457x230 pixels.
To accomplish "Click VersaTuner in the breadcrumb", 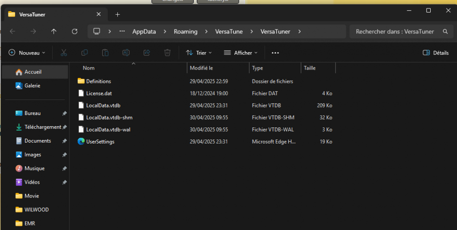I will [275, 32].
